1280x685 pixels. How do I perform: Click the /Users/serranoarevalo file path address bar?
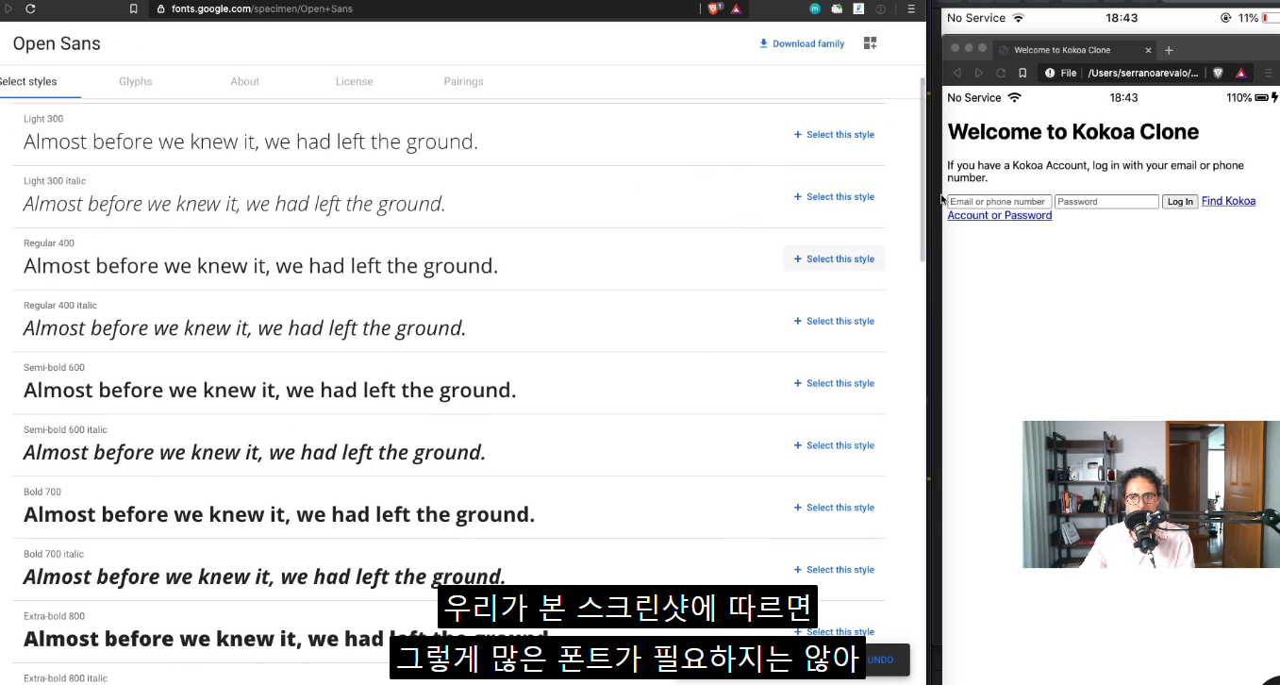[1143, 73]
